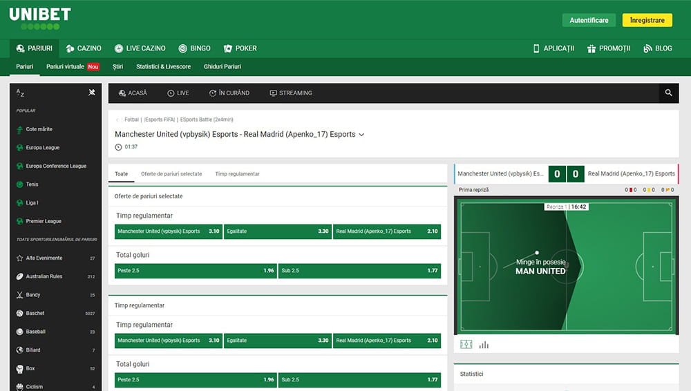Unpin the sidebar with the pin icon
This screenshot has width=691, height=391.
click(x=92, y=92)
